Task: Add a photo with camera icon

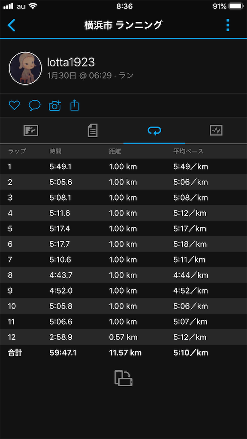Action: [55, 105]
